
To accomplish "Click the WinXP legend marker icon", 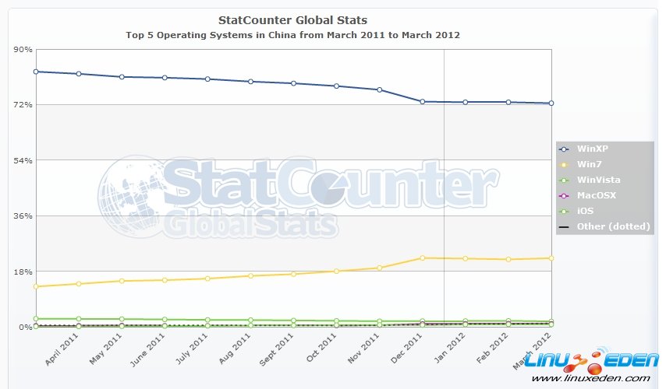I will (x=565, y=149).
